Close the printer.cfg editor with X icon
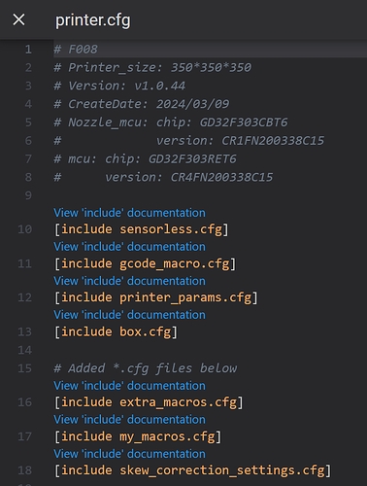 point(18,19)
